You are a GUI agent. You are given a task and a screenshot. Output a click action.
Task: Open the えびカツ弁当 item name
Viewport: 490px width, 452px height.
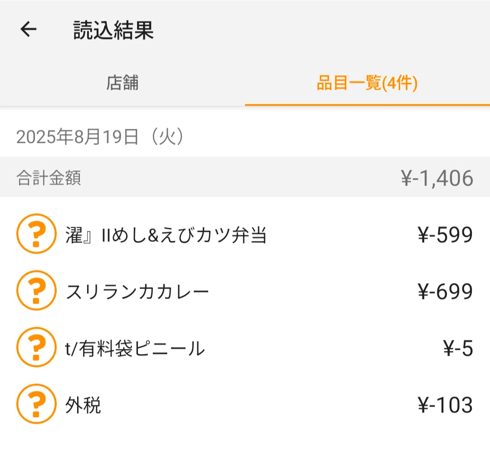(x=166, y=235)
